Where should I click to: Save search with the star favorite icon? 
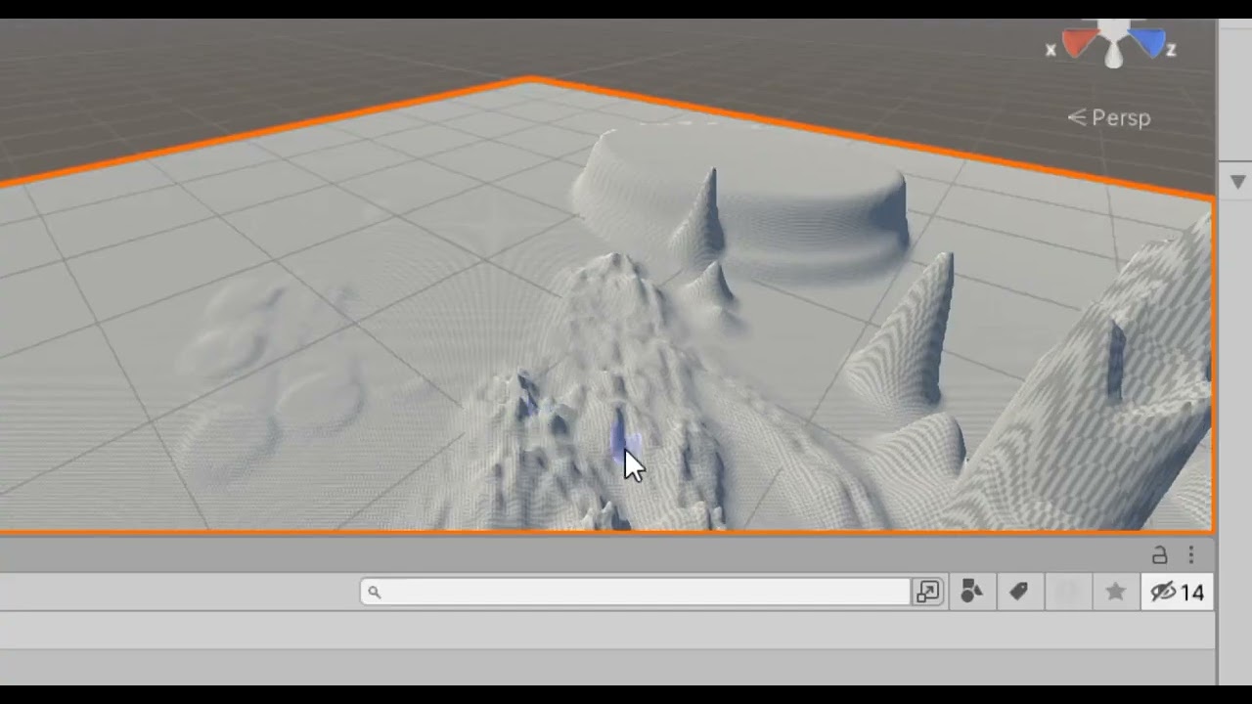pyautogui.click(x=1115, y=592)
